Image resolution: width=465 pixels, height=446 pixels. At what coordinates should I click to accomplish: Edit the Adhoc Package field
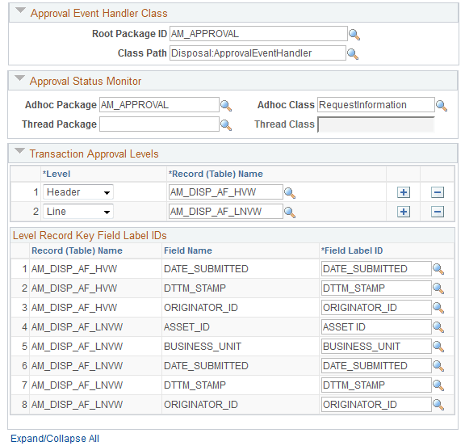click(159, 105)
